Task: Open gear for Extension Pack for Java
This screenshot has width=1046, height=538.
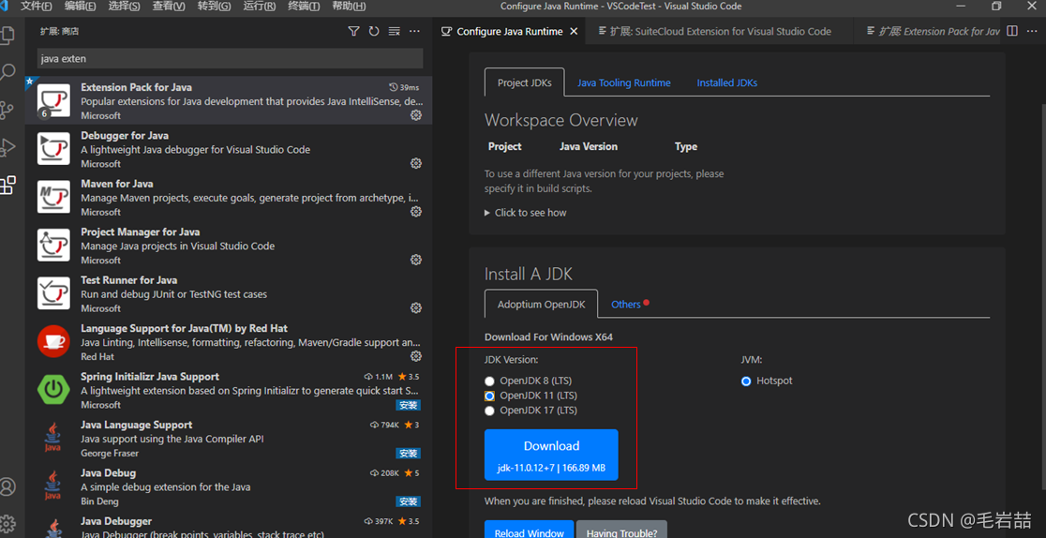Action: (415, 115)
